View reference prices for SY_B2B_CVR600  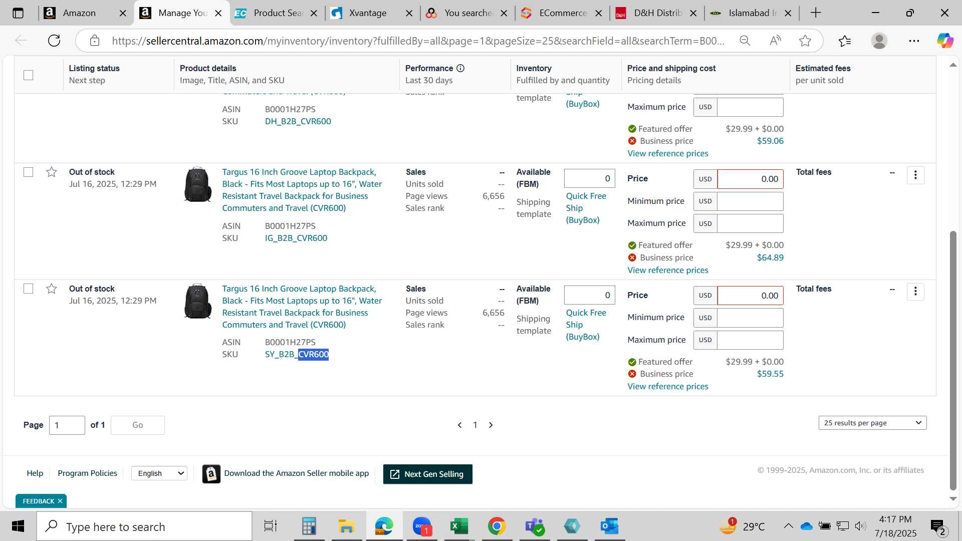(667, 387)
